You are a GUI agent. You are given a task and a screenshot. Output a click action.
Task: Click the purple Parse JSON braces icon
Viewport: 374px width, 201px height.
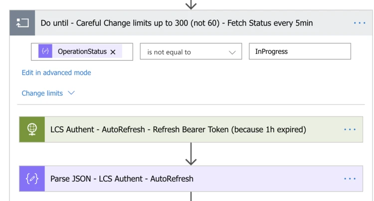[32, 179]
